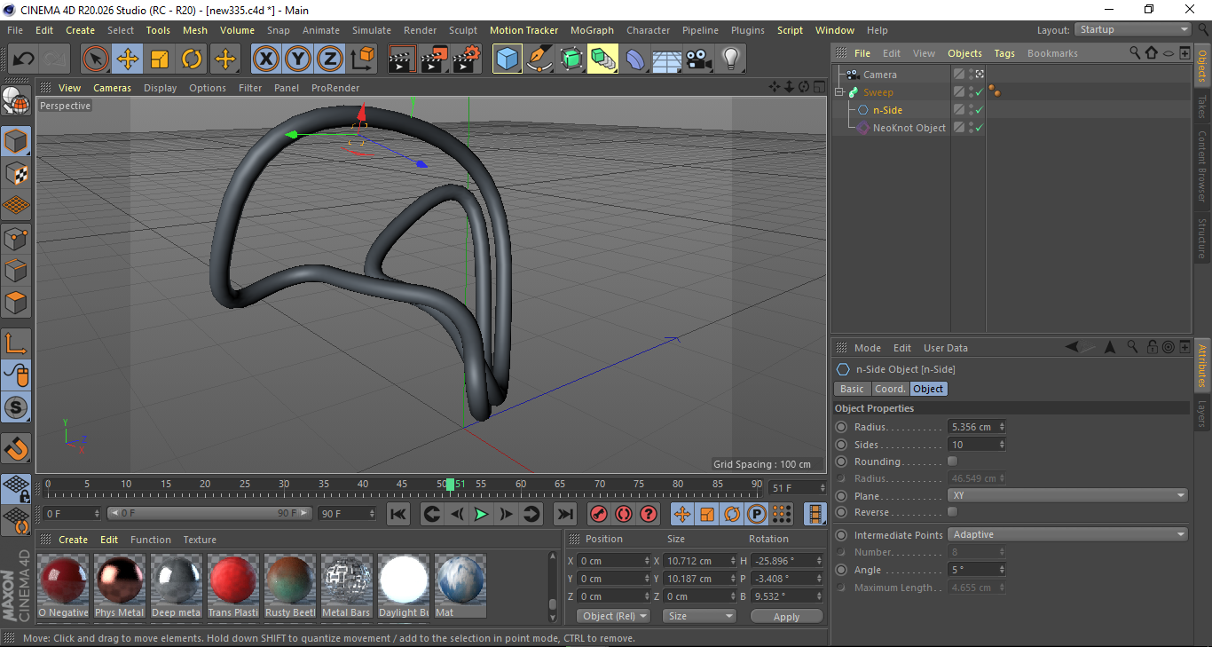
Task: Click the Rotation H value field
Action: point(788,561)
